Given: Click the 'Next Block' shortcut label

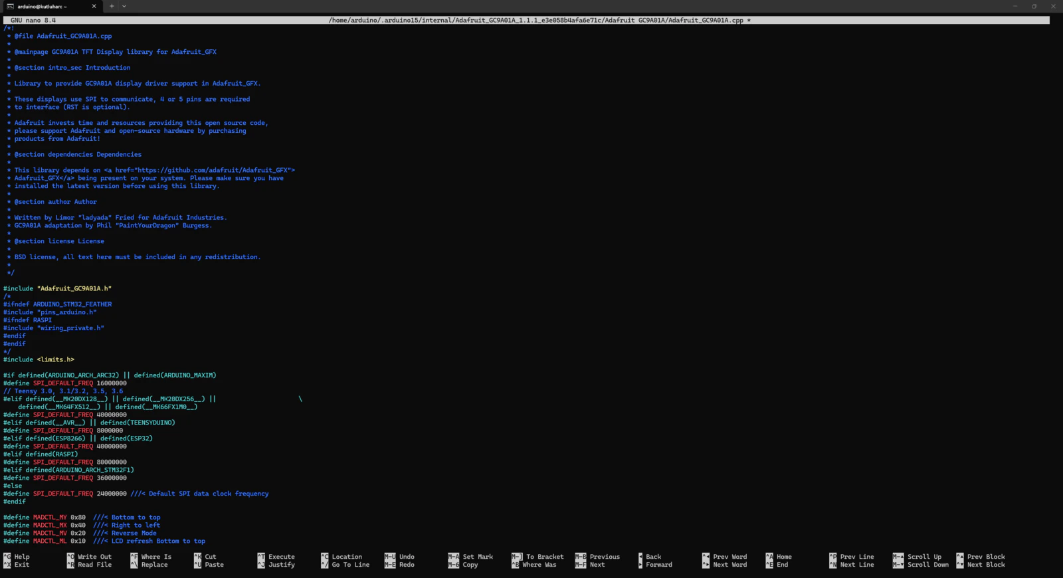Looking at the screenshot, I should pos(986,565).
